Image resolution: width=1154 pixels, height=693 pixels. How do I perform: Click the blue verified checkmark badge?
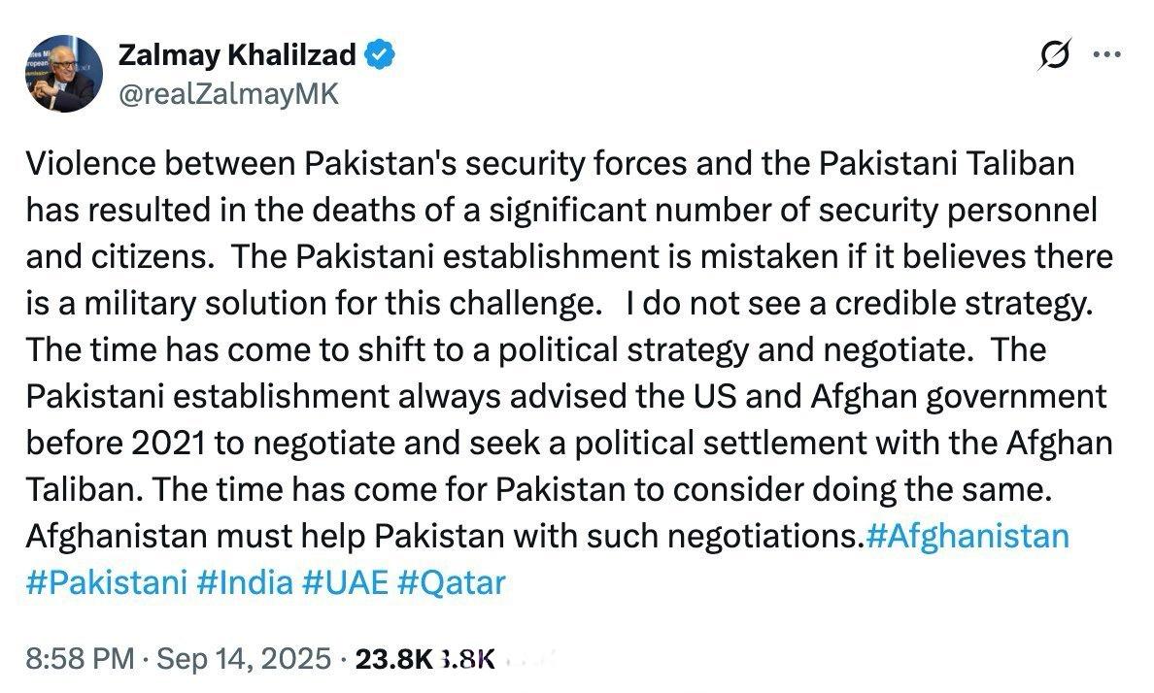(x=381, y=55)
